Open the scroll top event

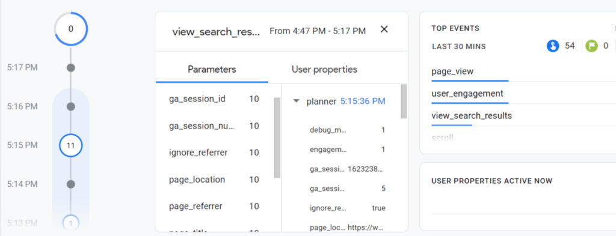point(442,138)
